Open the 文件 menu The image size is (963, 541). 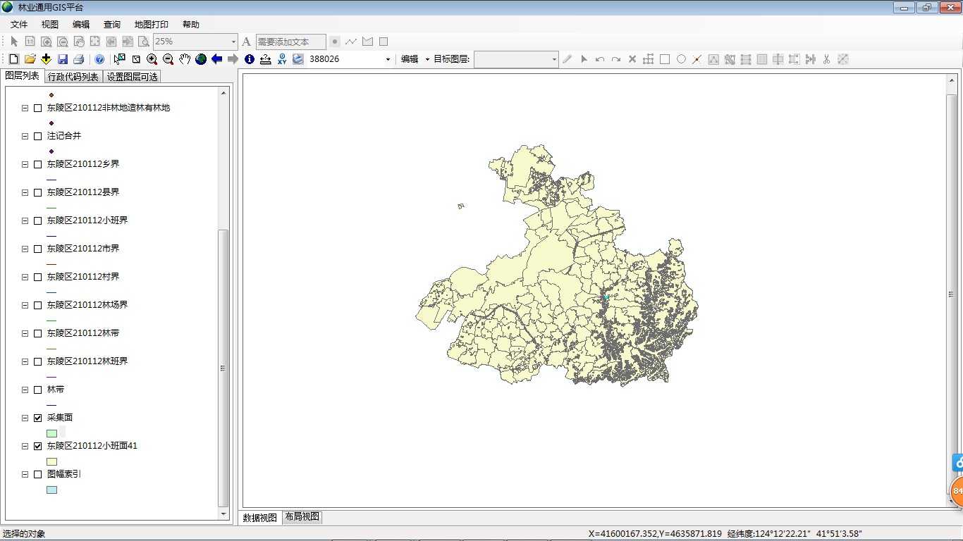pos(19,25)
